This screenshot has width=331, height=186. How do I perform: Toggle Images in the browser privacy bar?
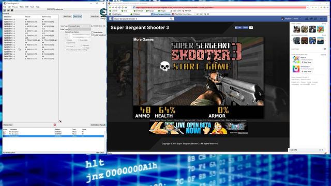click(162, 11)
